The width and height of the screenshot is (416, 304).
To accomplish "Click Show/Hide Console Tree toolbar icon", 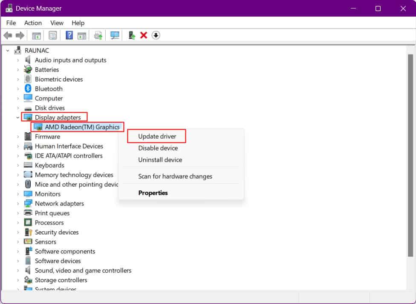I will [36, 35].
